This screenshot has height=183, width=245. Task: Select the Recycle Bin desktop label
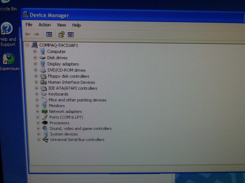[8, 9]
